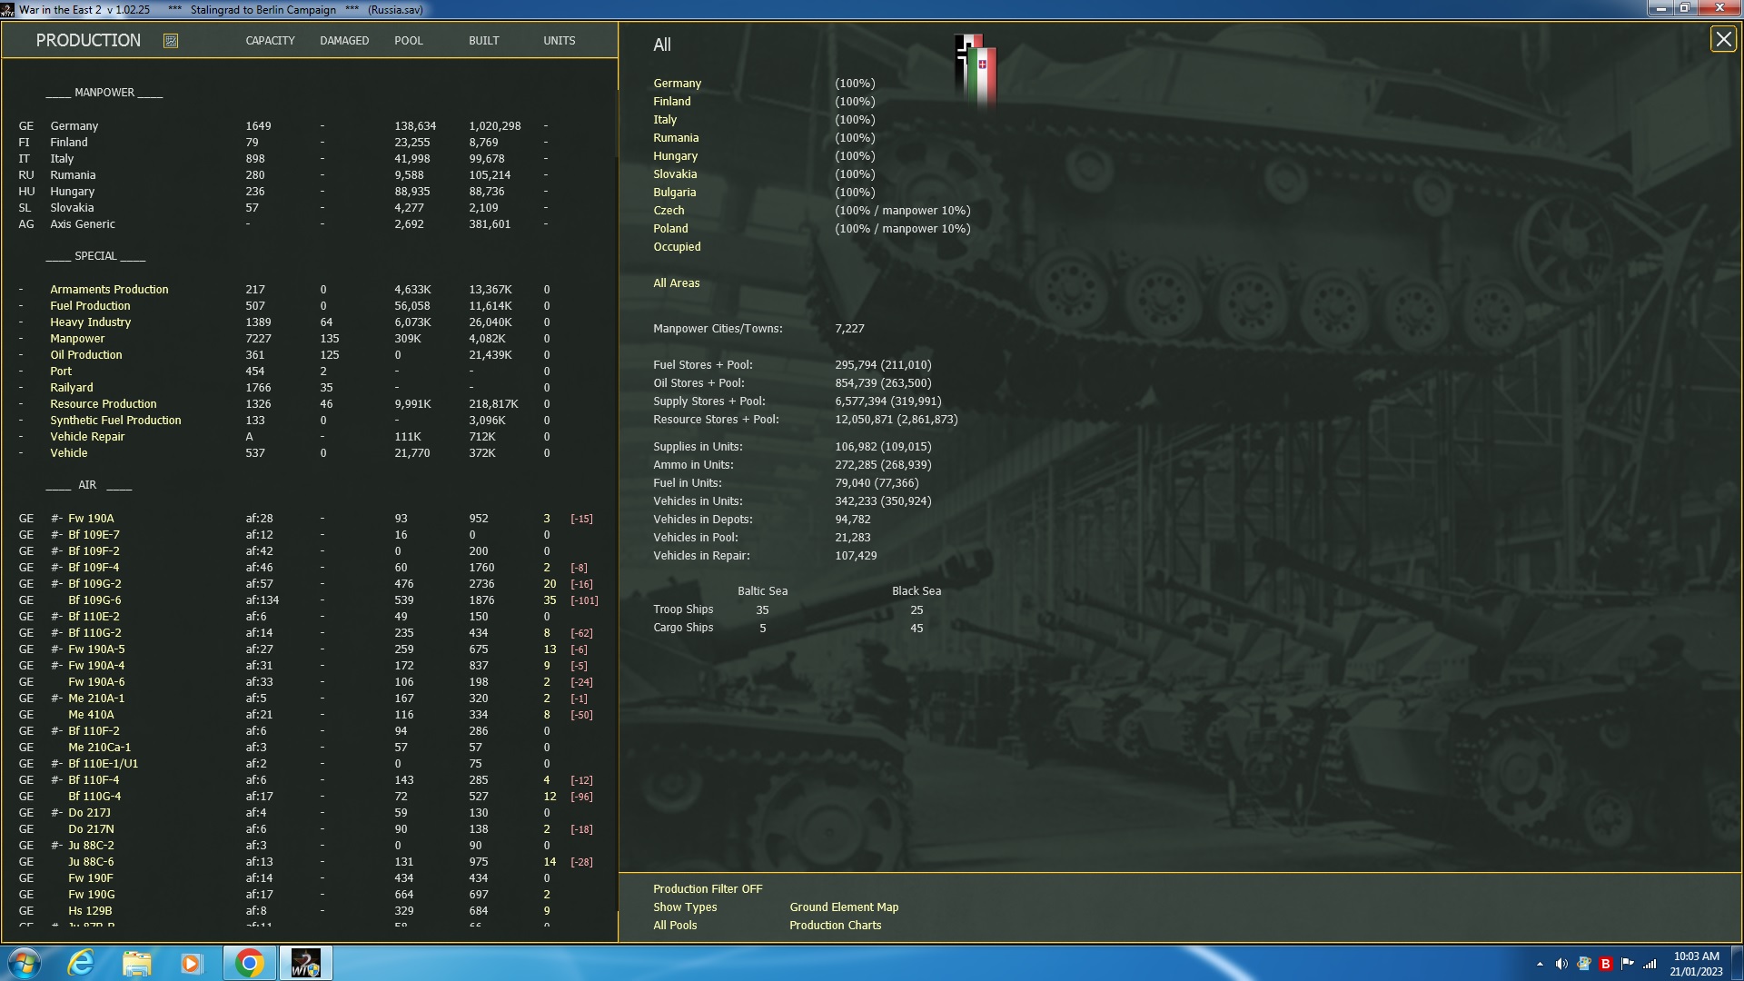The width and height of the screenshot is (1744, 981).
Task: Select Occupied in the country list
Action: (677, 246)
